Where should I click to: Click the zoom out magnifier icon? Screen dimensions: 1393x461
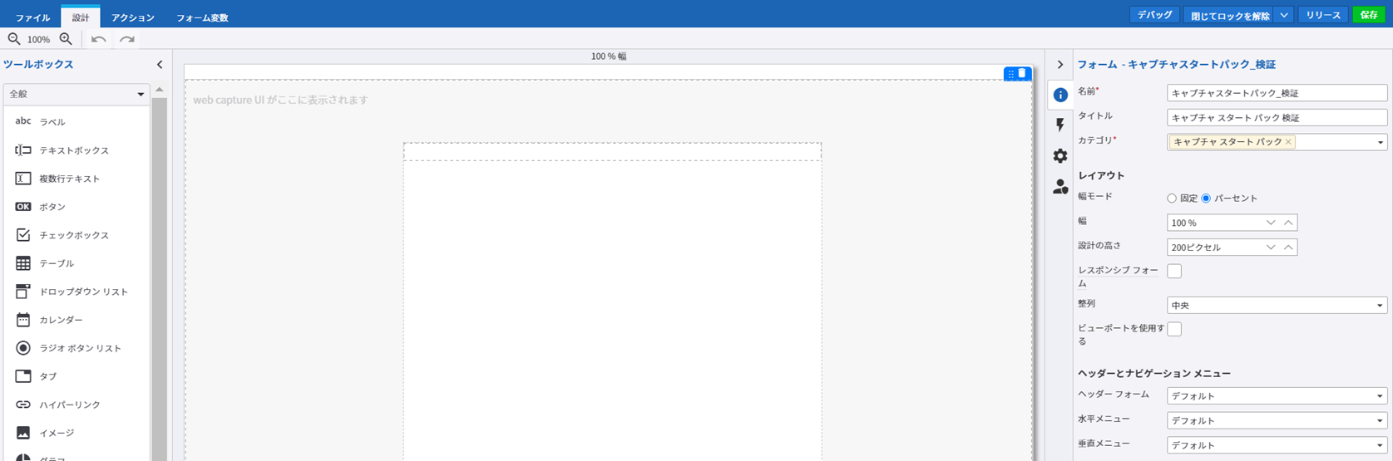click(x=14, y=39)
